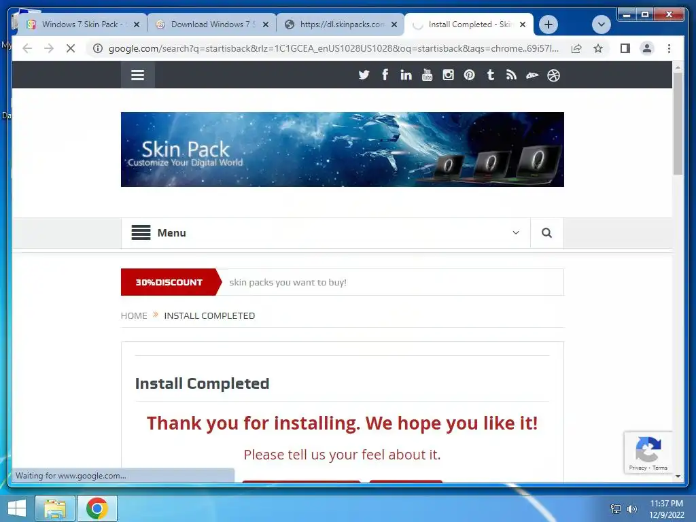Open the Pinterest social icon
The height and width of the screenshot is (522, 696).
pyautogui.click(x=469, y=75)
